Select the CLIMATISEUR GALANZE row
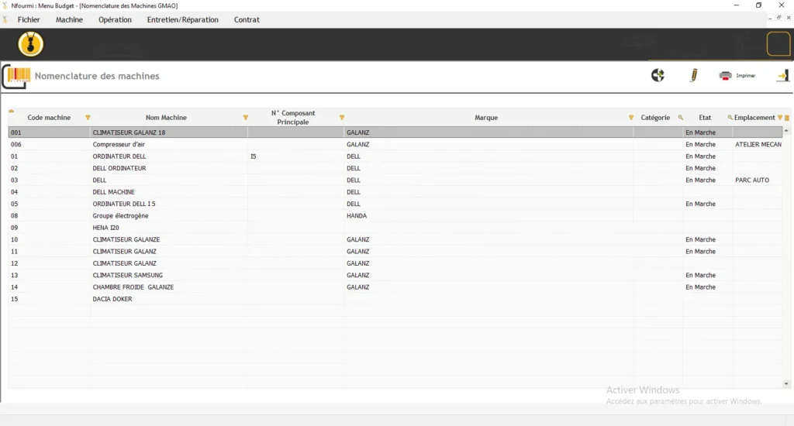794x426 pixels. 395,239
